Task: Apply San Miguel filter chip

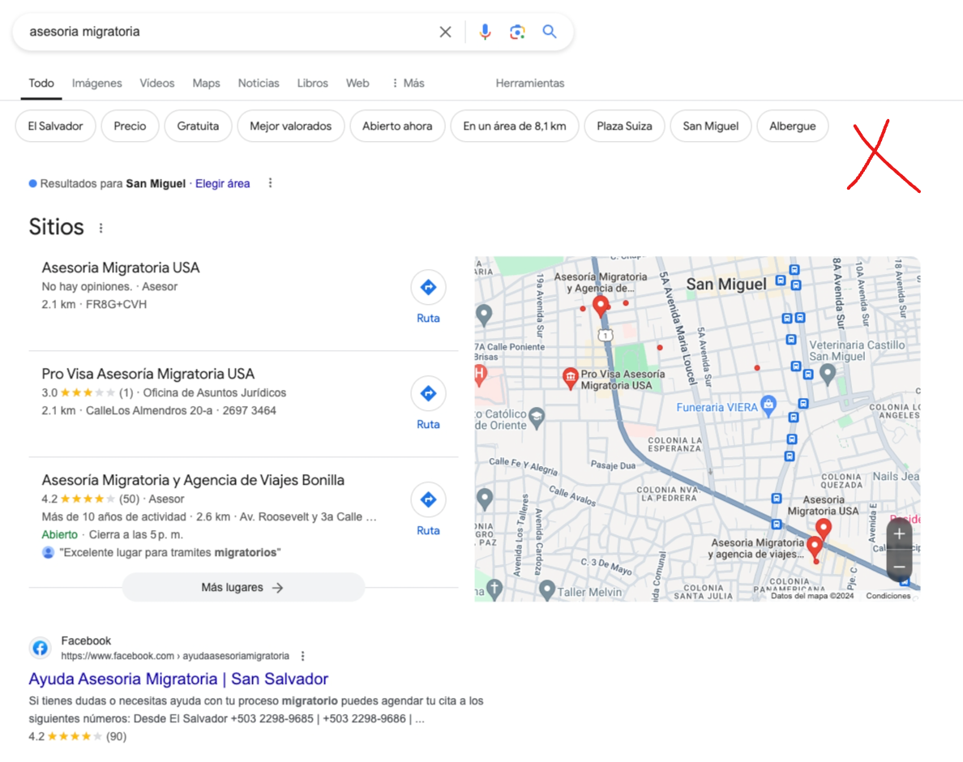Action: pos(711,126)
